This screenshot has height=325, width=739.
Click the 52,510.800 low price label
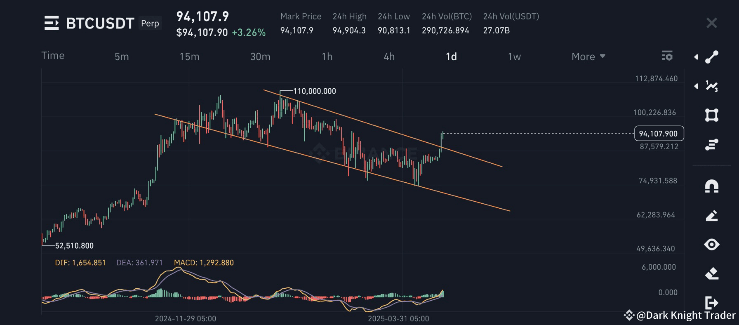point(74,246)
